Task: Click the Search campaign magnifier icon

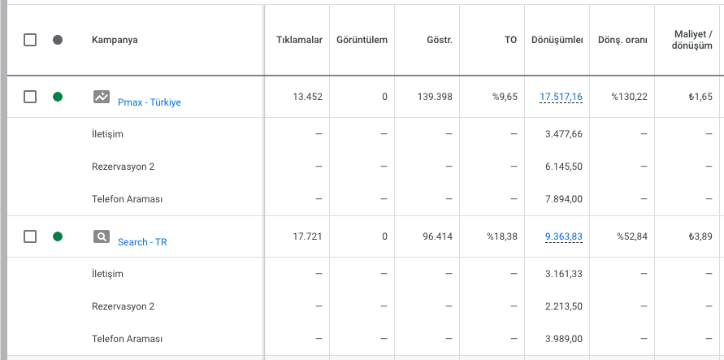Action: coord(102,236)
